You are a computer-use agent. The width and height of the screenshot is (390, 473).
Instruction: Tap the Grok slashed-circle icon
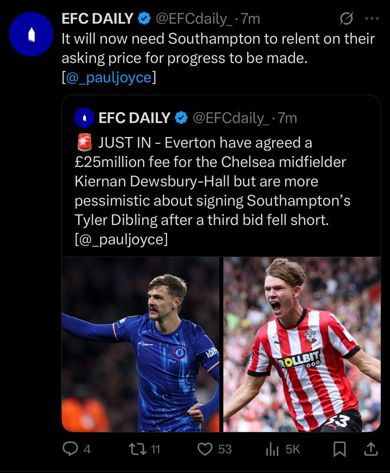pos(346,19)
